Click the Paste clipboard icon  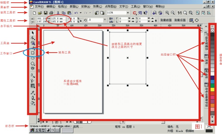click(x=69, y=13)
